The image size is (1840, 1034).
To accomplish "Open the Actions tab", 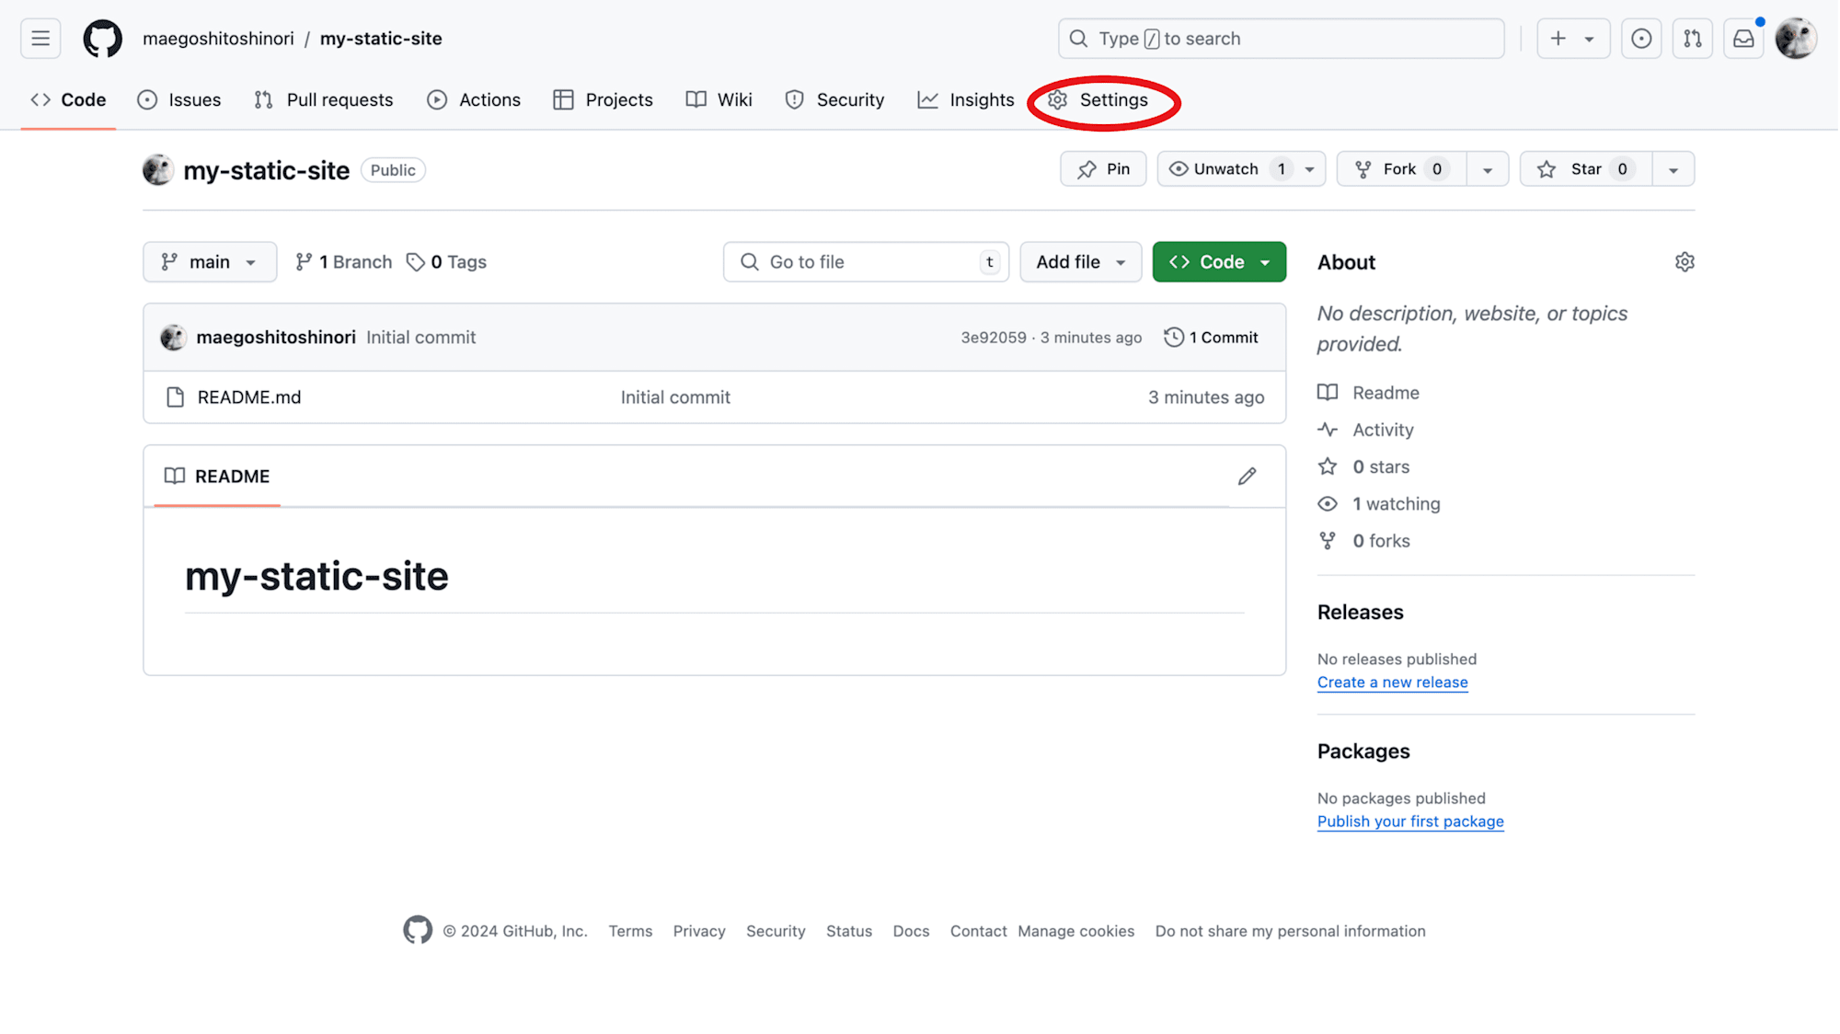I will pyautogui.click(x=473, y=100).
